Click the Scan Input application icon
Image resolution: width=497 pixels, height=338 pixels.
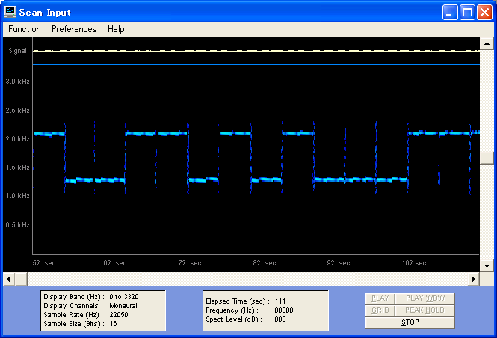pyautogui.click(x=10, y=12)
